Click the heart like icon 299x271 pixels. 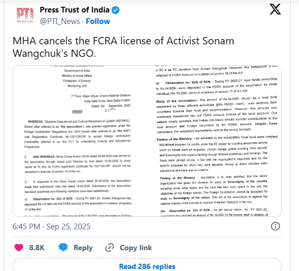(19, 248)
